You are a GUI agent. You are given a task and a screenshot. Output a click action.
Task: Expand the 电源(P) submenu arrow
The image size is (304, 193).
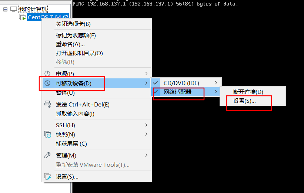[146, 74]
